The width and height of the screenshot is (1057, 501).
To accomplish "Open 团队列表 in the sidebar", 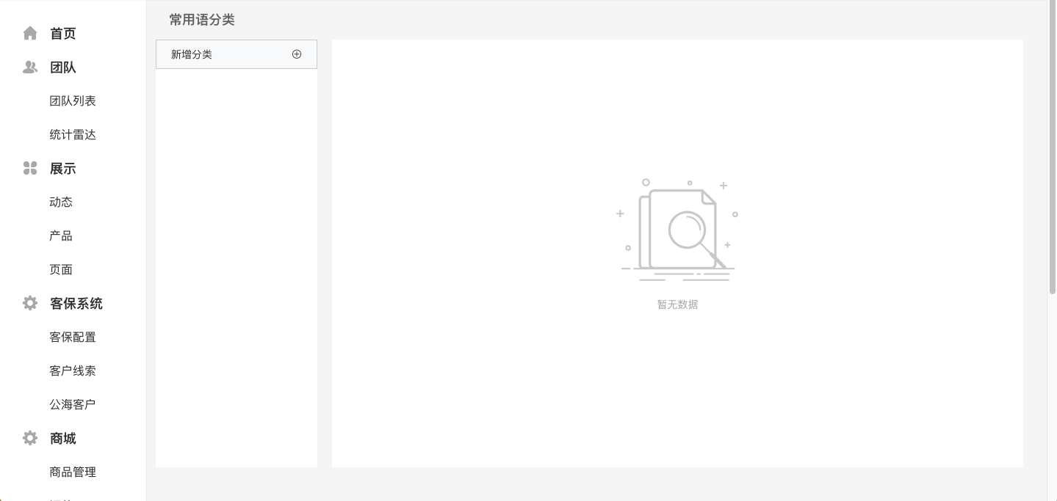I will (73, 101).
